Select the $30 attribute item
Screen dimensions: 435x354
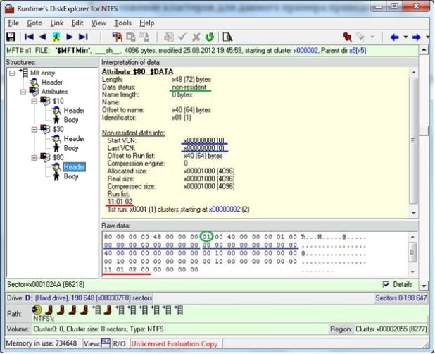(58, 129)
